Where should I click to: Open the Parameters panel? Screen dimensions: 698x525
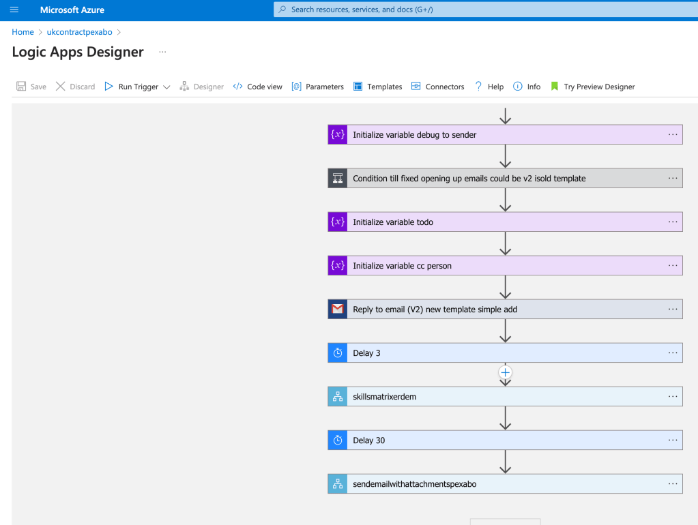click(x=325, y=87)
